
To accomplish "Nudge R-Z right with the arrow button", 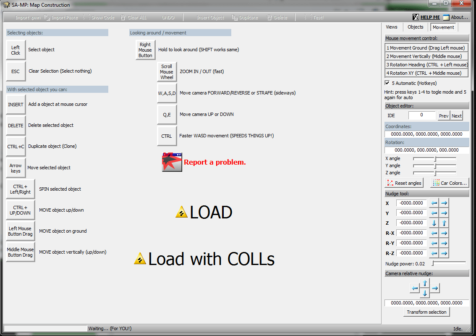I will (x=444, y=253).
